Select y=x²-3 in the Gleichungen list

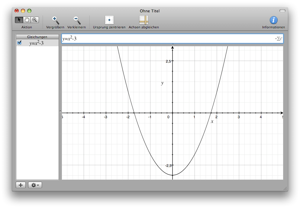37,43
